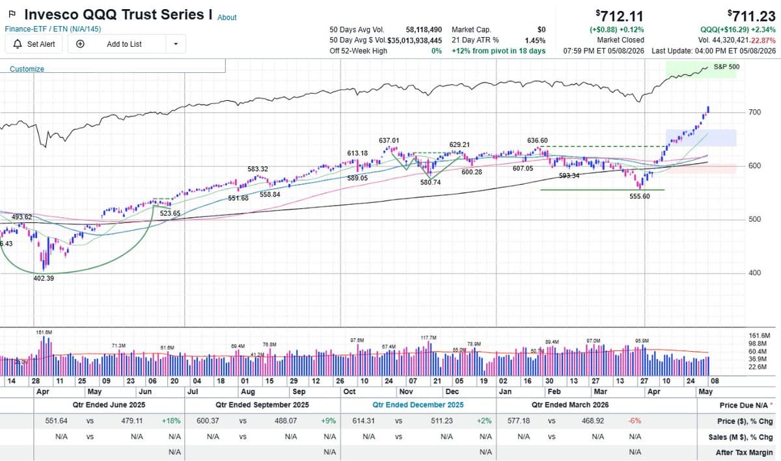Click the 700 price axis label
This screenshot has height=461, width=781.
(x=754, y=112)
